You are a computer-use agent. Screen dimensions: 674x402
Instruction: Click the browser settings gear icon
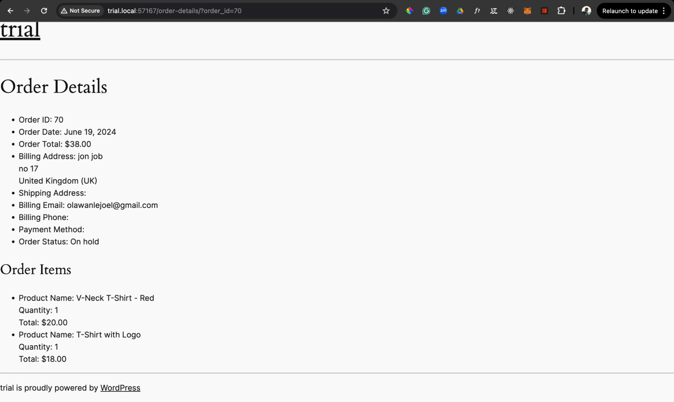pos(510,10)
